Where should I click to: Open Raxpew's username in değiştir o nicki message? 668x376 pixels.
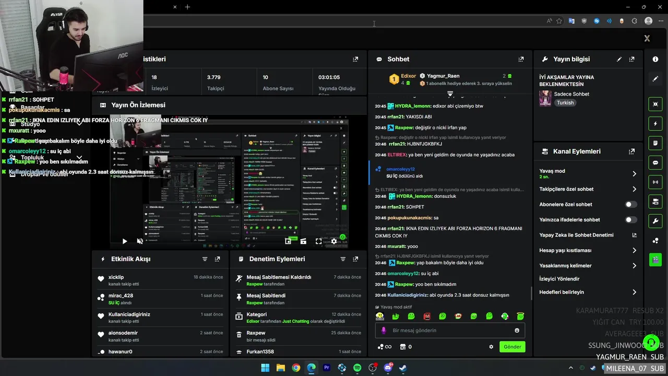point(404,127)
